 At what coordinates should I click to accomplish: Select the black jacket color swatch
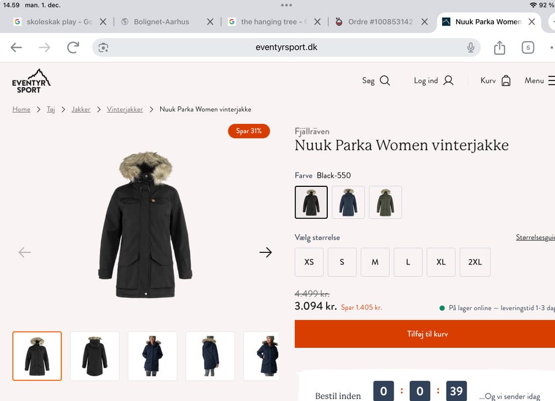click(x=311, y=203)
